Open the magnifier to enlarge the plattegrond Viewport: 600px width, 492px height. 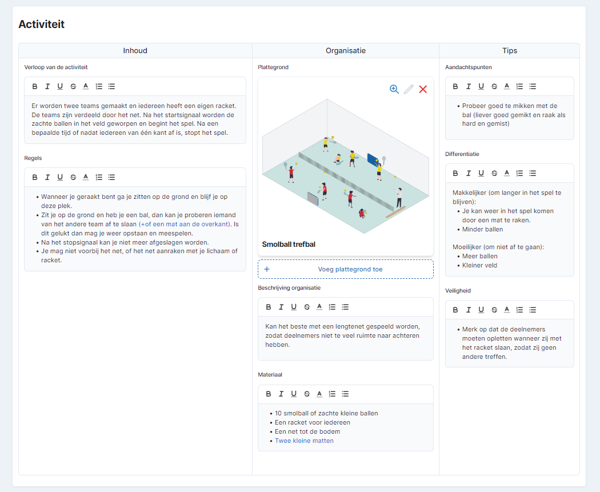tap(394, 89)
